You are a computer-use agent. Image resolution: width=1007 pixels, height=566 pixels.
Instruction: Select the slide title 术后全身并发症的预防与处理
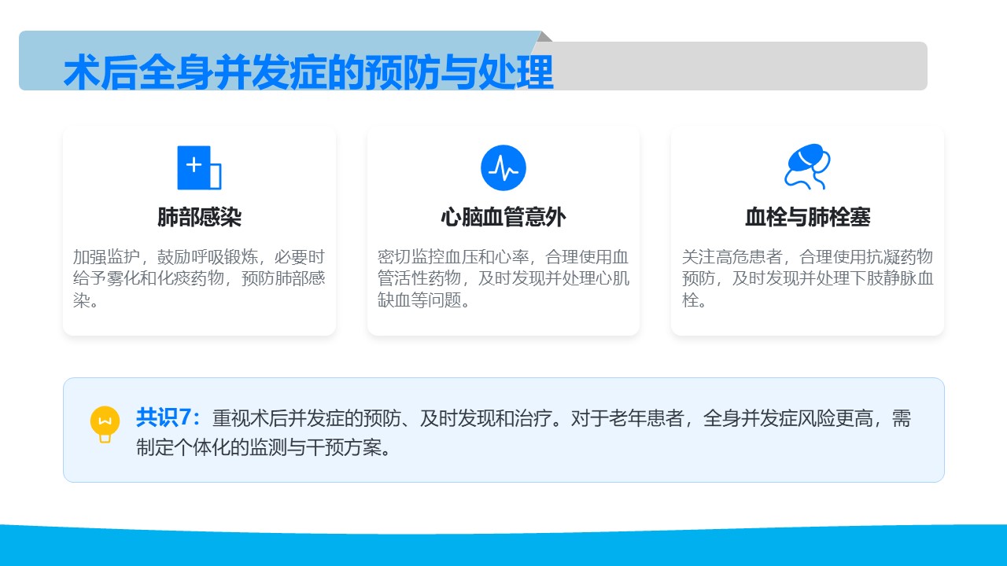[x=308, y=73]
